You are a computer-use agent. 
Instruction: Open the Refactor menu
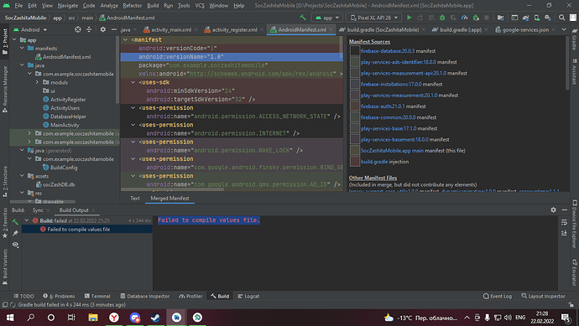click(x=133, y=6)
